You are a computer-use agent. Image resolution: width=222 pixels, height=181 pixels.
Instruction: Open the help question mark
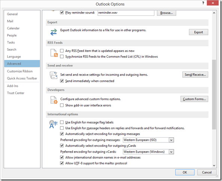pyautogui.click(x=203, y=3)
